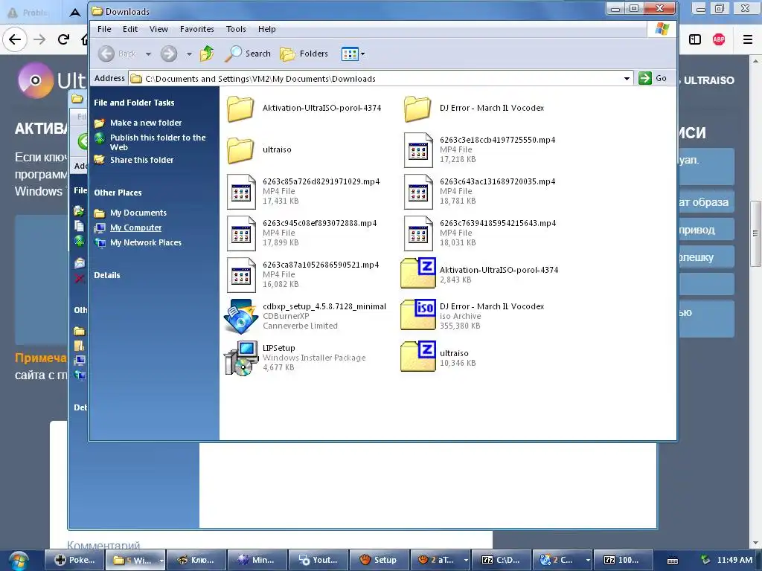Expand the Address bar dropdown

[627, 78]
